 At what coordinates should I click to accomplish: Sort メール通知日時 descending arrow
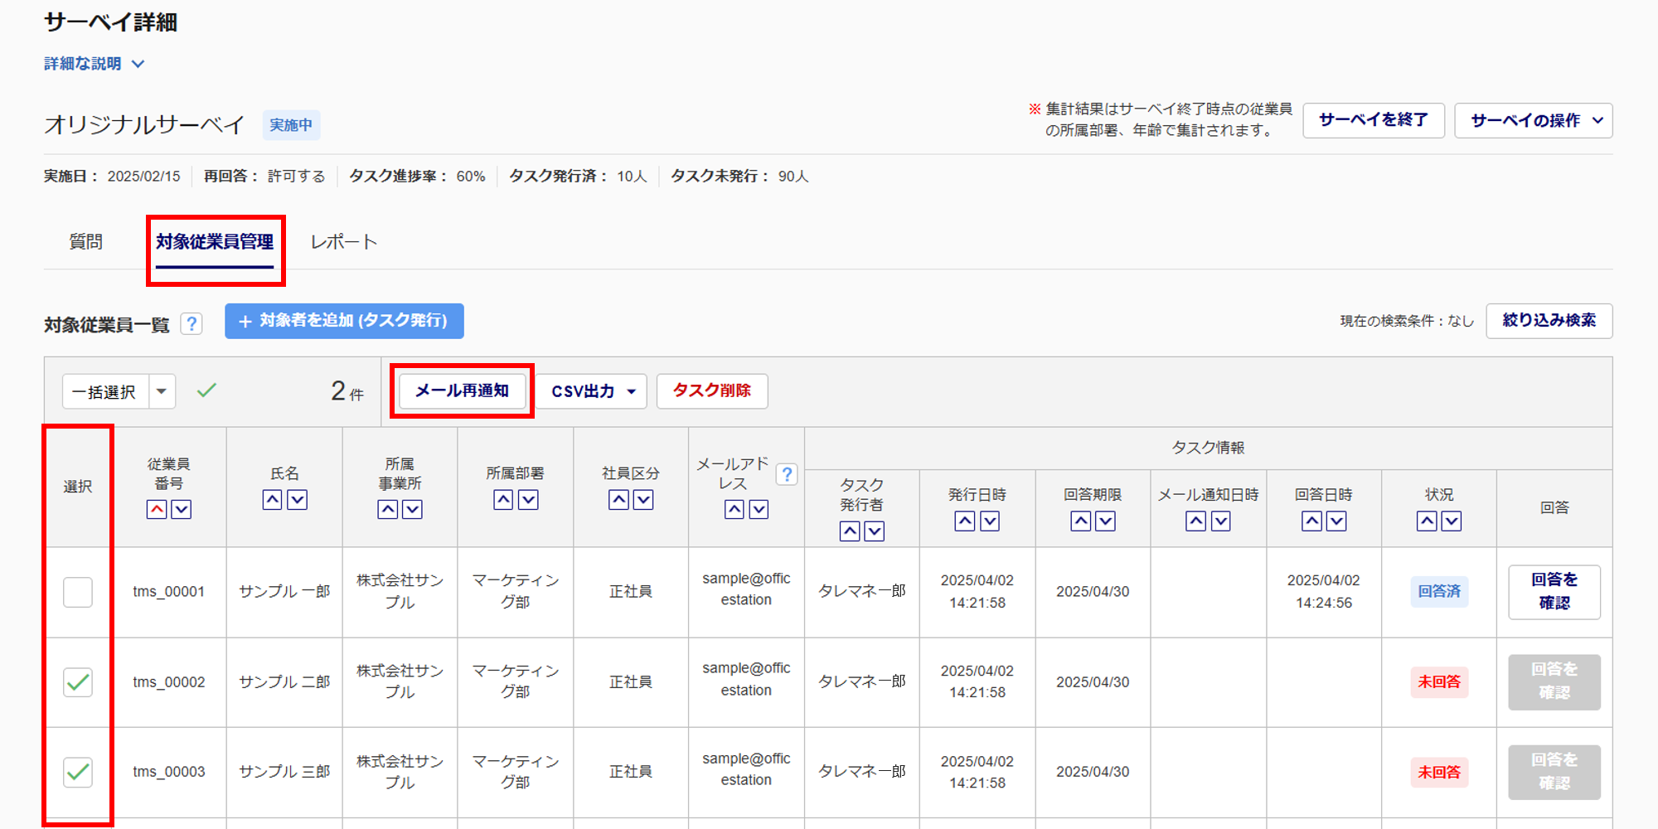point(1220,521)
